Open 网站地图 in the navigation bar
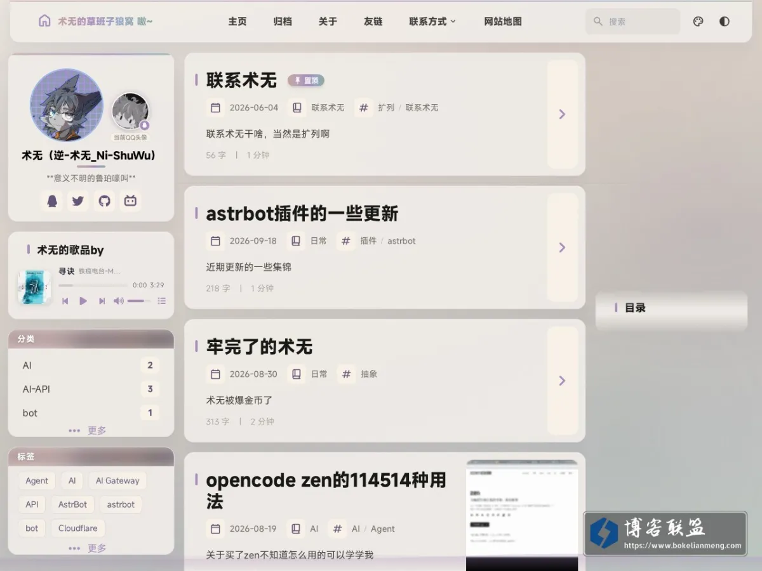Screen dimensions: 762x571 coord(503,22)
